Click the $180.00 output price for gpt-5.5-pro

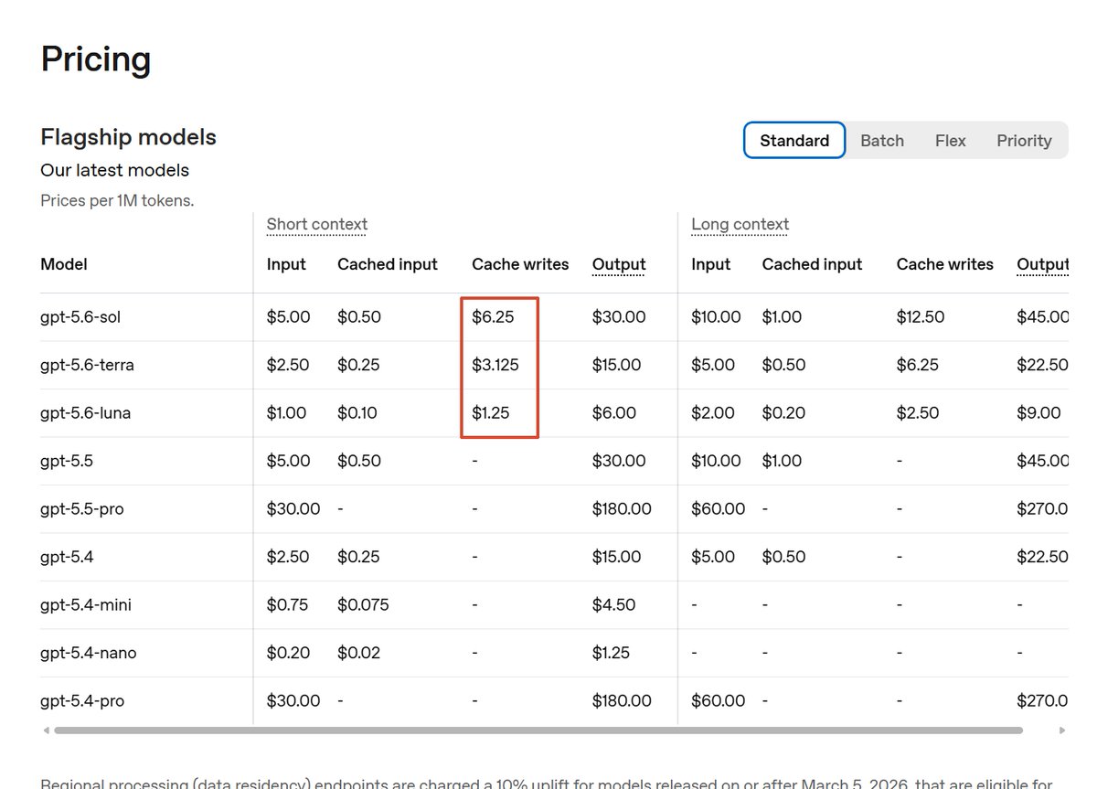point(622,509)
